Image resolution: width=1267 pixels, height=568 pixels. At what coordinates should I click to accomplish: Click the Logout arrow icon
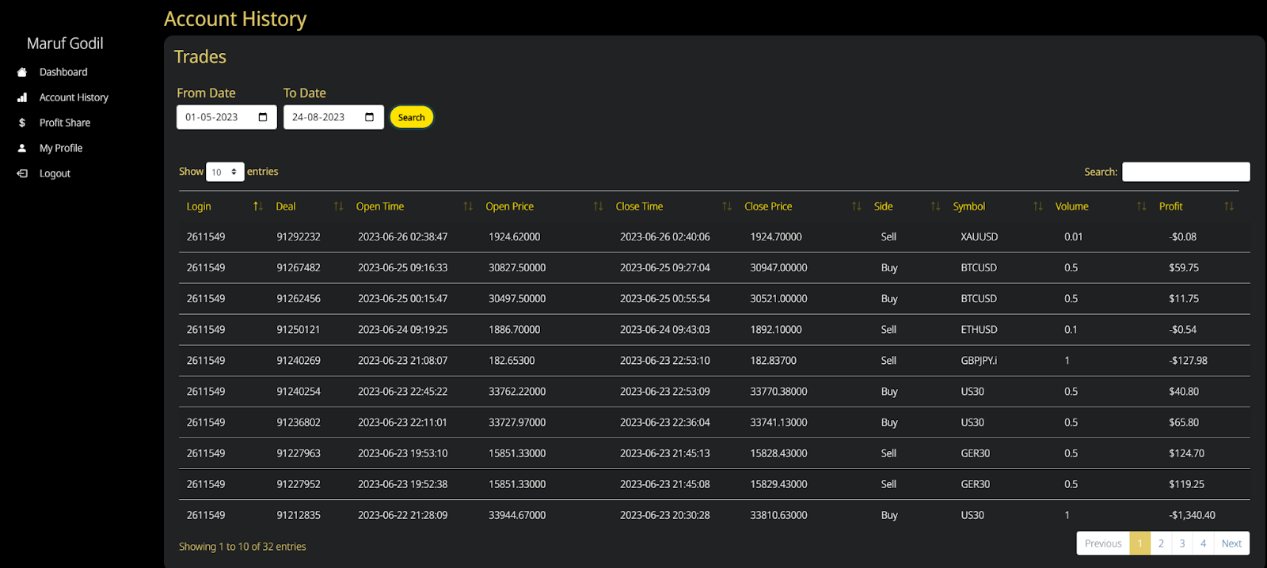click(22, 173)
